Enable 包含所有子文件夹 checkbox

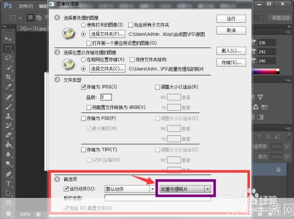pyautogui.click(x=131, y=25)
